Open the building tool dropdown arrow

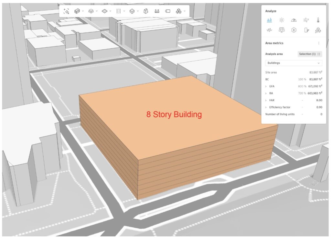click(83, 11)
